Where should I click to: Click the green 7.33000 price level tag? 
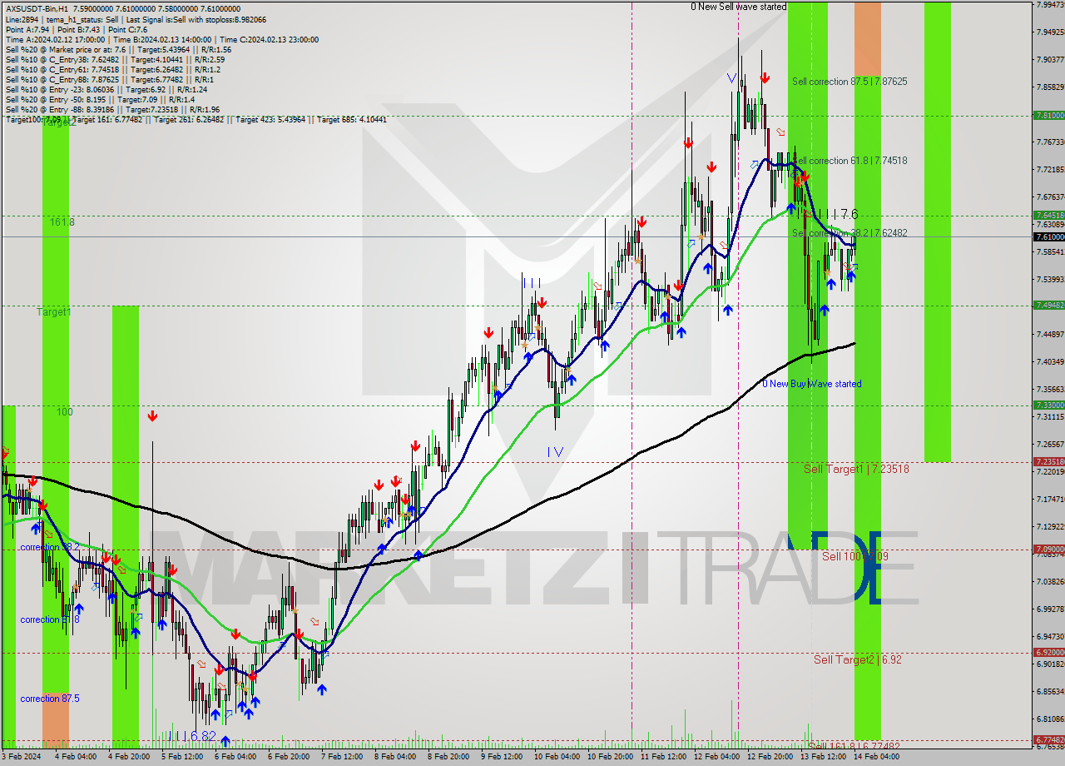(1049, 405)
